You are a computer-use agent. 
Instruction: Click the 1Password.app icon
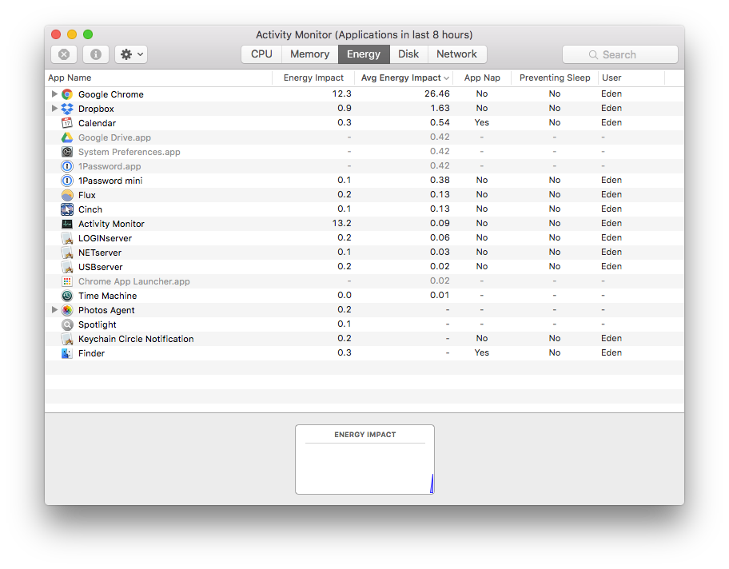pyautogui.click(x=67, y=166)
